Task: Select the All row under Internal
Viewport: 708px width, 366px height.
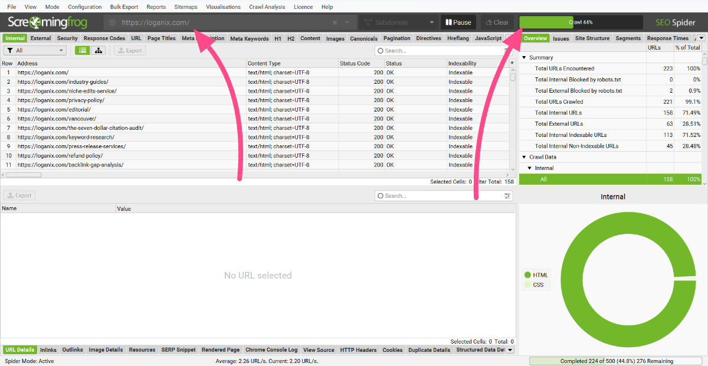Action: (610, 179)
